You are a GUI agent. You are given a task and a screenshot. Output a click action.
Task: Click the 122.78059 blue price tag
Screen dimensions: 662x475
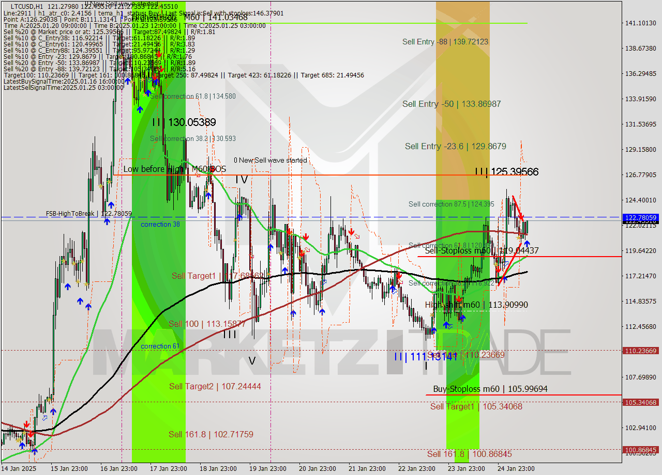(x=641, y=217)
